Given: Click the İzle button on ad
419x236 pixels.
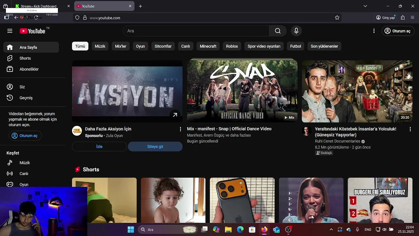Looking at the screenshot, I should tap(99, 147).
